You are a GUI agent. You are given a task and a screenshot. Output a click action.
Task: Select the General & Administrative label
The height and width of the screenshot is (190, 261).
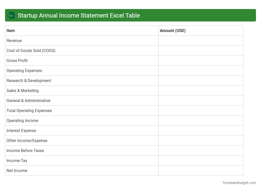(28, 100)
